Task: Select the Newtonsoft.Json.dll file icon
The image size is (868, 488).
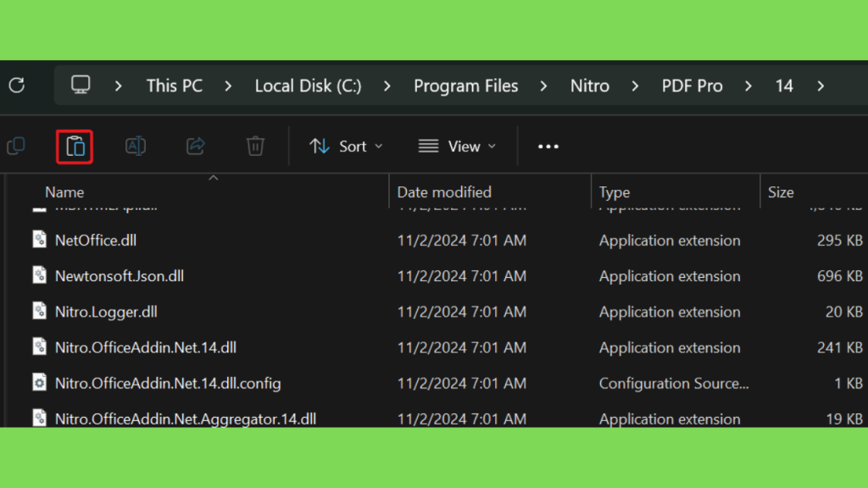Action: point(39,275)
